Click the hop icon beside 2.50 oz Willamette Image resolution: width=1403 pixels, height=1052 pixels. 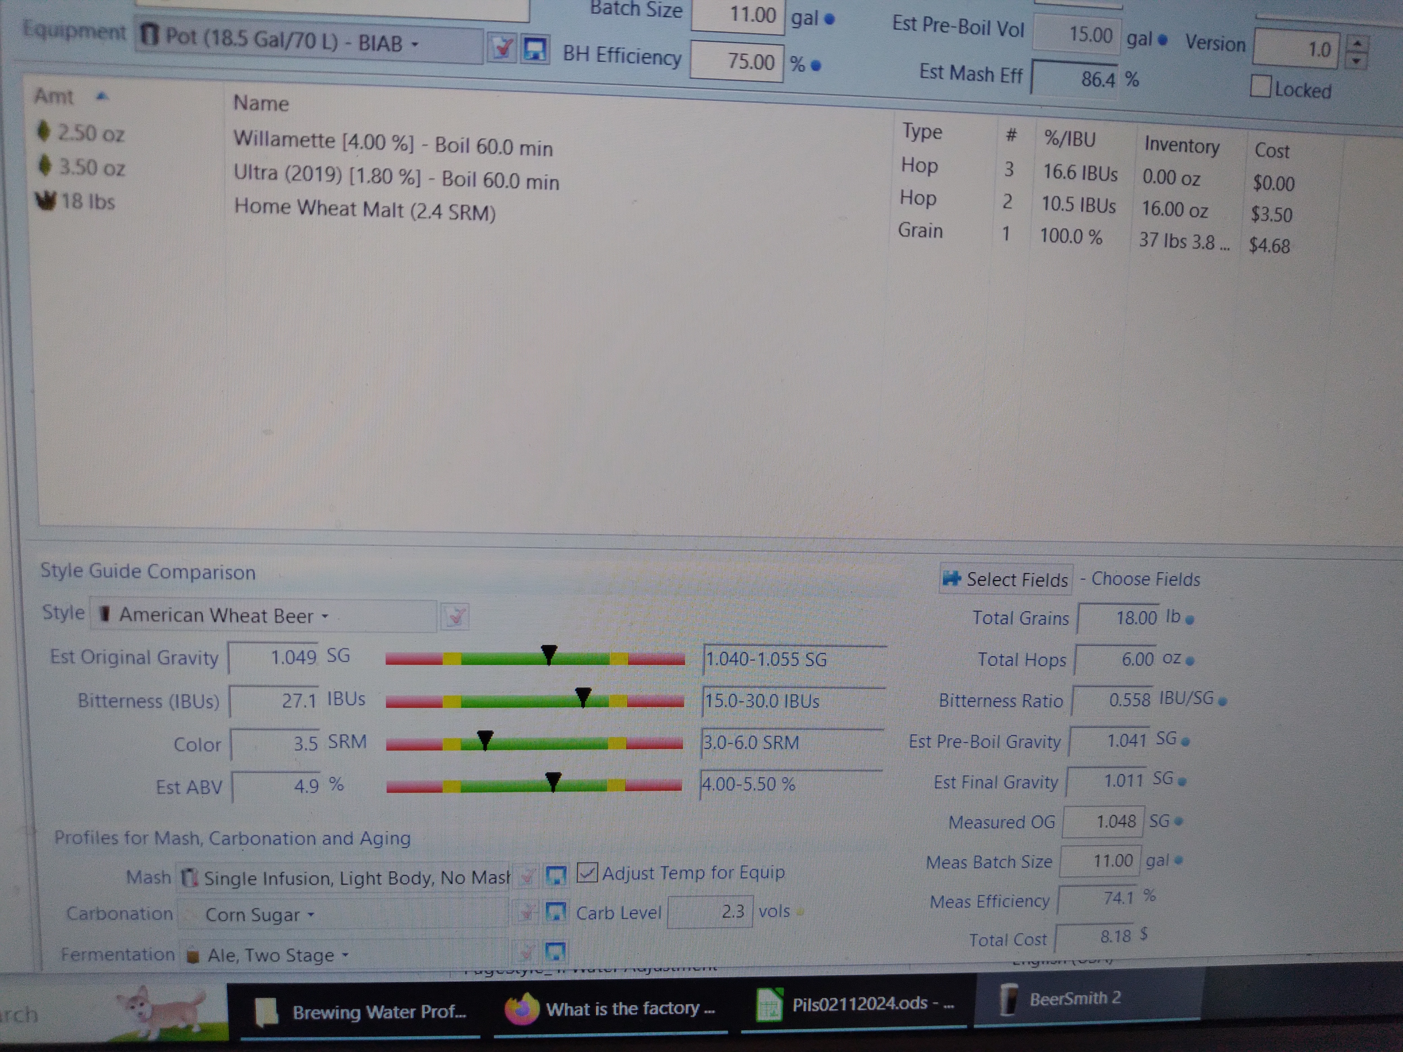(44, 131)
